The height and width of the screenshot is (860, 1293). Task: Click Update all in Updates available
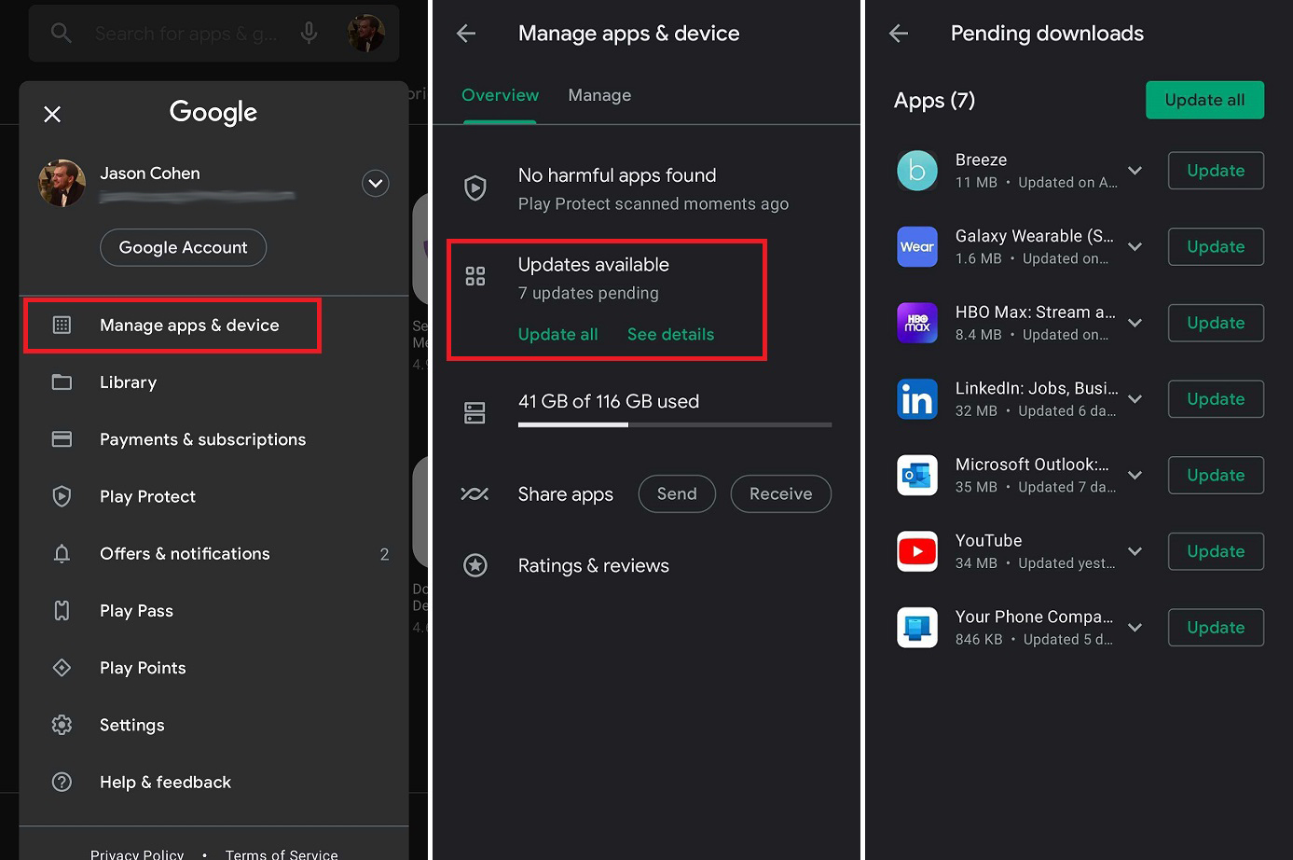tap(557, 334)
